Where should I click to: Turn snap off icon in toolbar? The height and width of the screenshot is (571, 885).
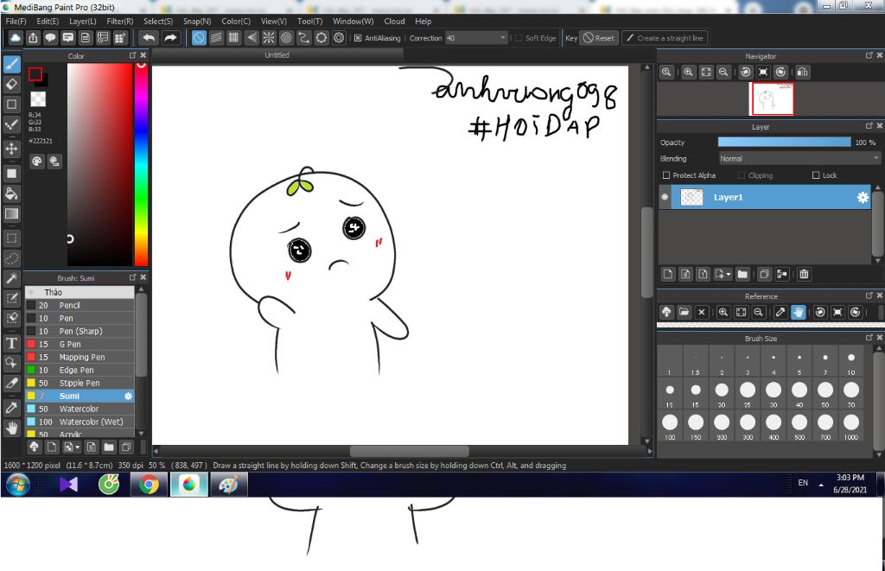click(x=199, y=38)
